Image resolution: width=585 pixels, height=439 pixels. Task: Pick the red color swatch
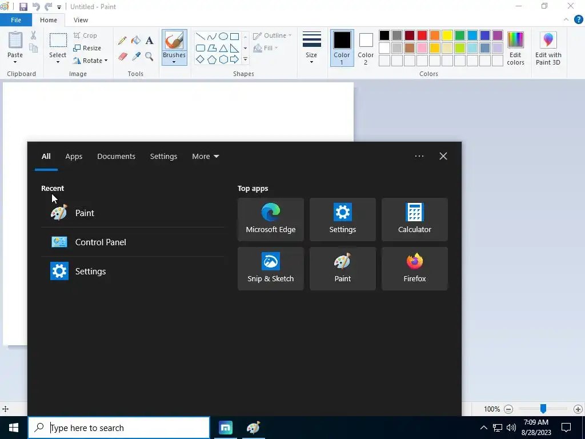(422, 35)
